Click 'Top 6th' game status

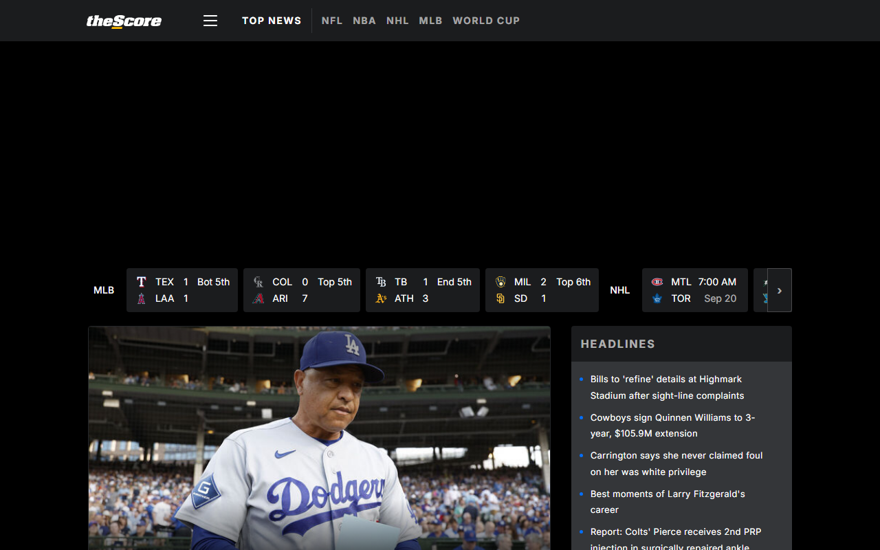click(x=573, y=282)
